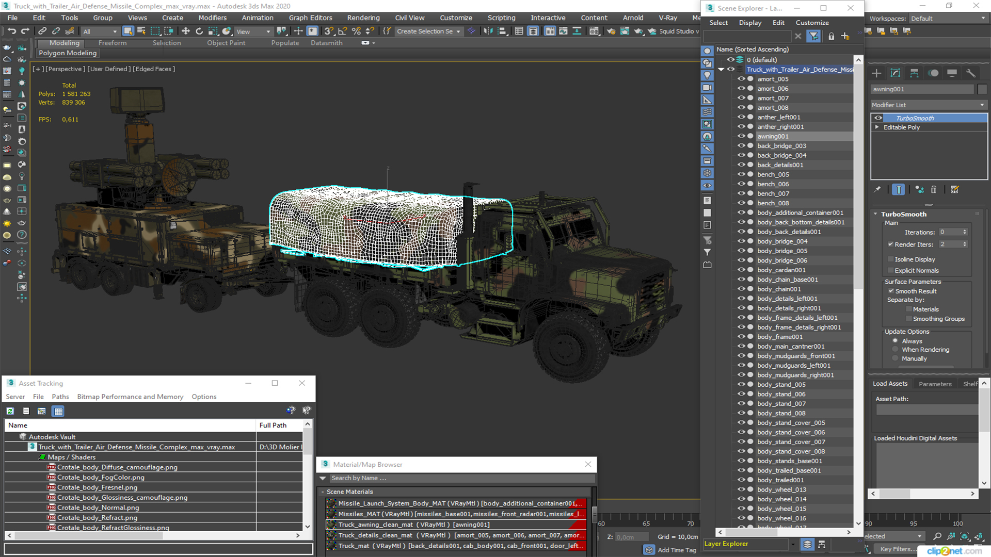Open the Graph Editors menu
The image size is (991, 557).
[x=311, y=18]
